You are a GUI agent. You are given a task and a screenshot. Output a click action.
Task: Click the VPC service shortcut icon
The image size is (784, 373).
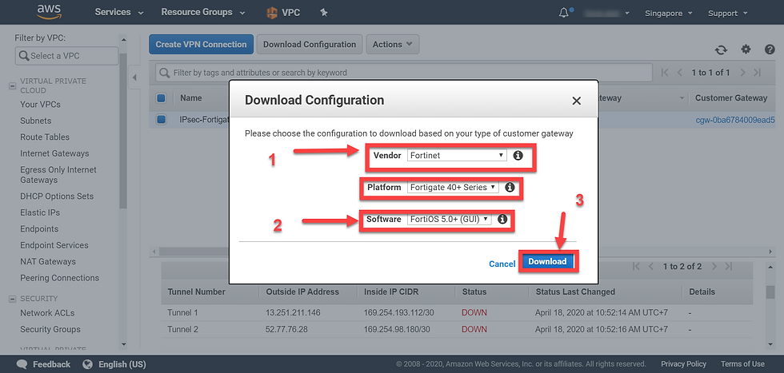[271, 13]
